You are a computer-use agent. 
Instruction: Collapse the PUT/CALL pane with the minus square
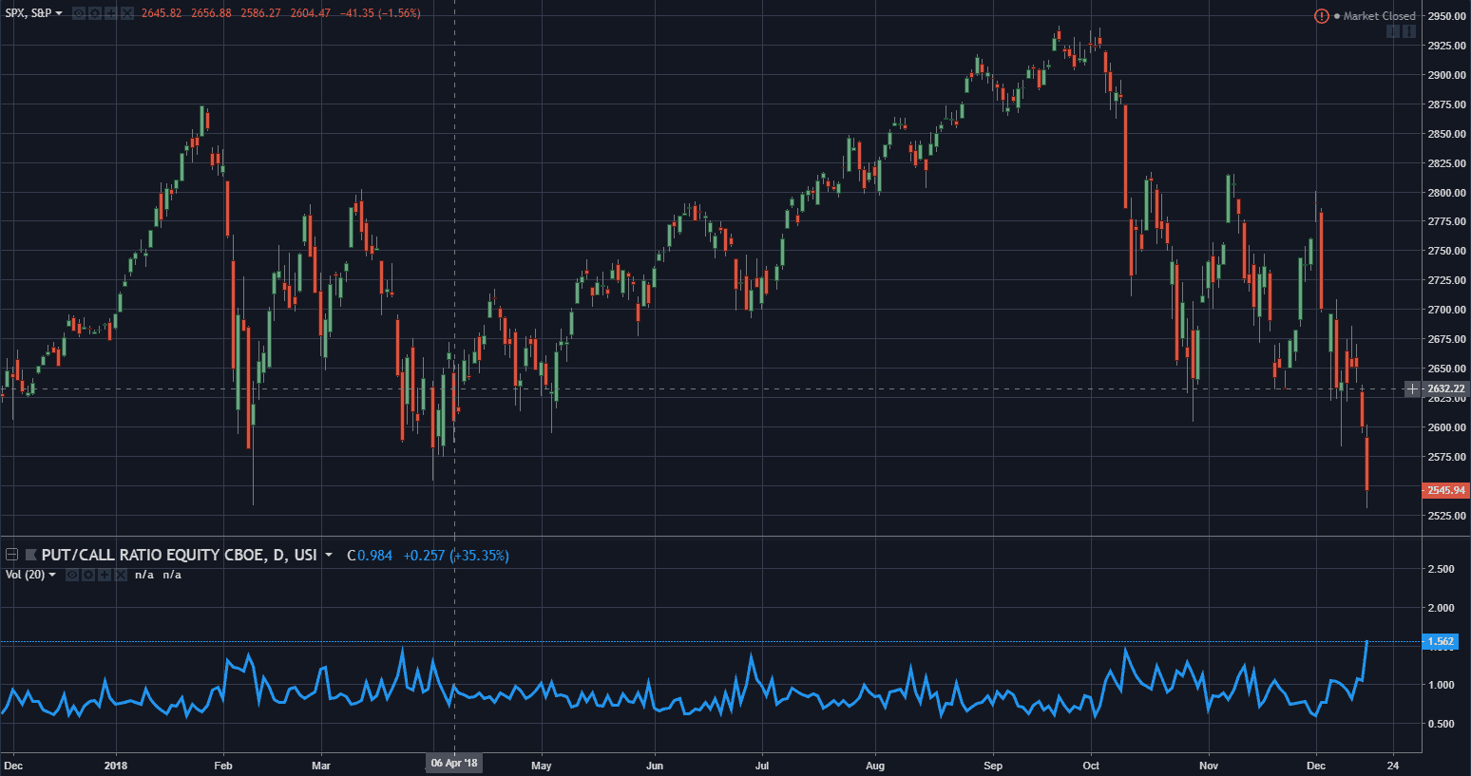coord(11,554)
